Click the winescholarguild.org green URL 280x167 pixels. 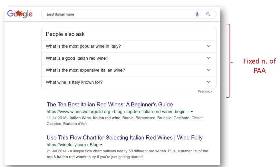tap(118, 112)
